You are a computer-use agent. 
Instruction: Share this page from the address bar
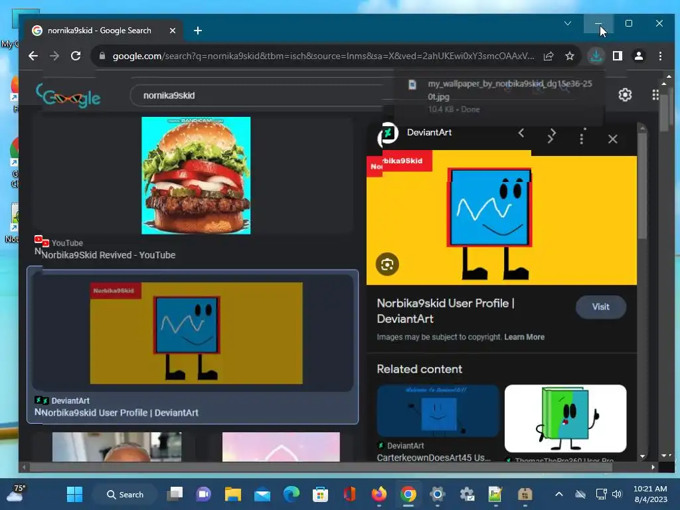(549, 56)
